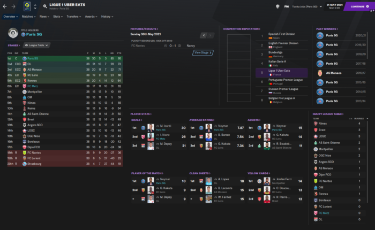Click the Bordeaux crest in injury table
This screenshot has height=230, width=375.
[316, 200]
